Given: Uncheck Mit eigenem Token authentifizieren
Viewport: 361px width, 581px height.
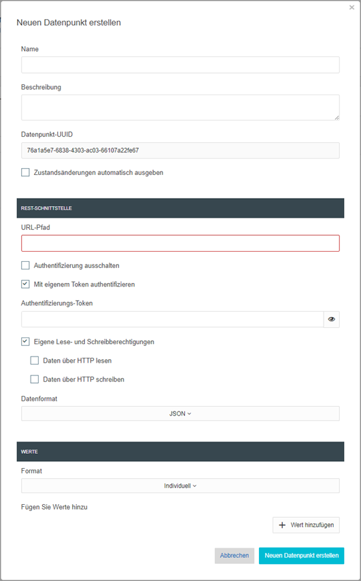Looking at the screenshot, I should 25,284.
